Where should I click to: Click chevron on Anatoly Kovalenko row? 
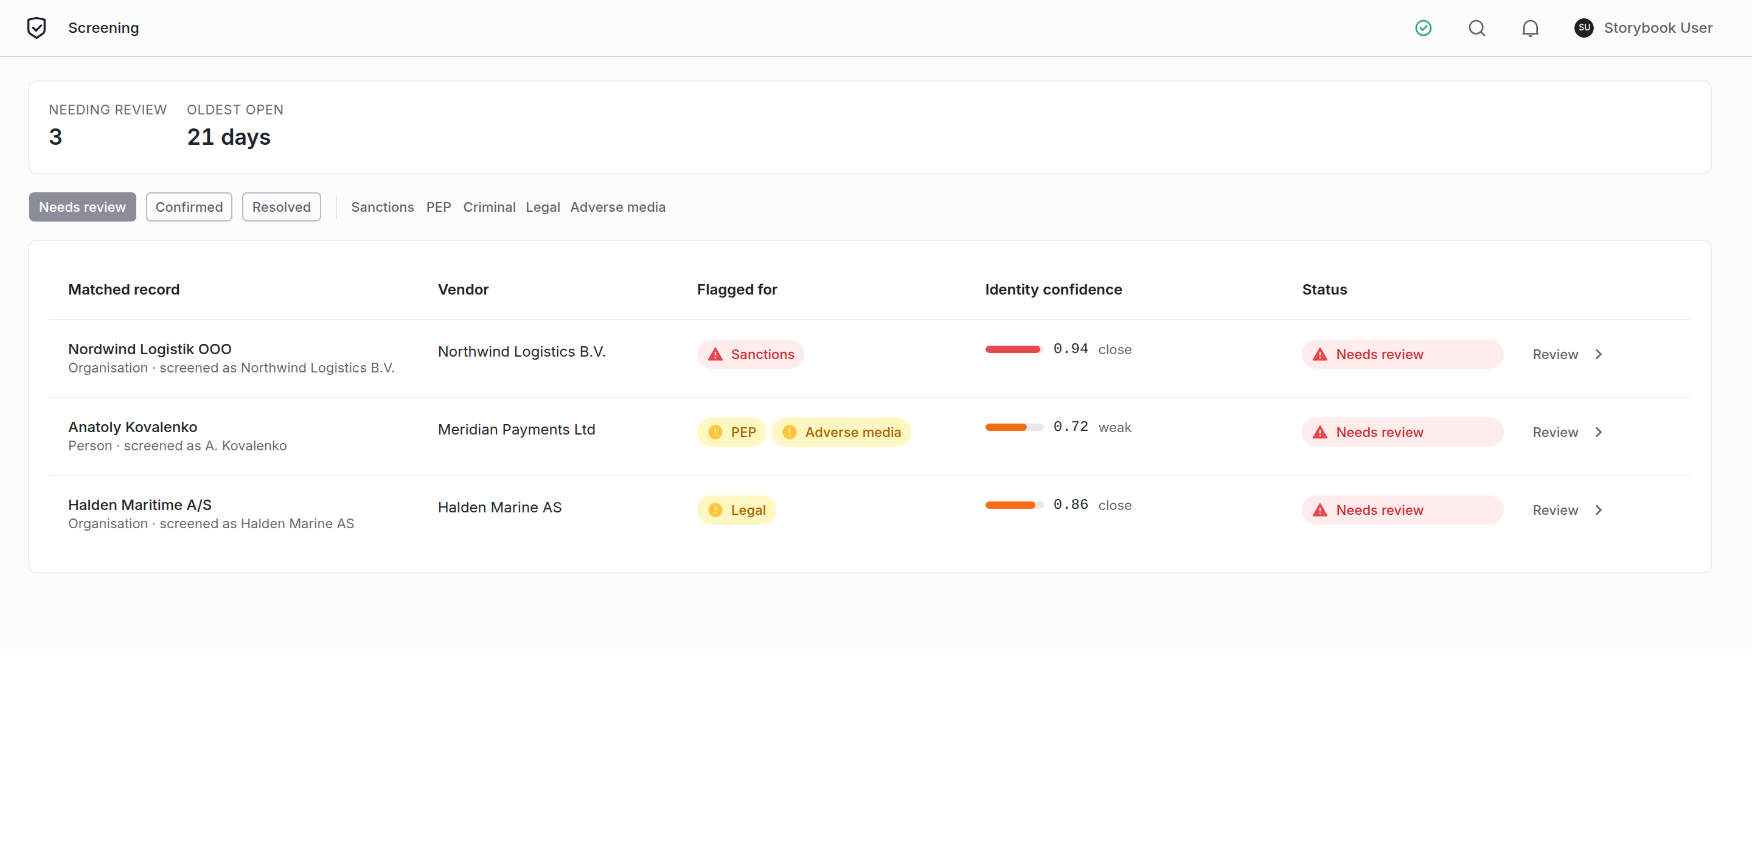click(1599, 432)
